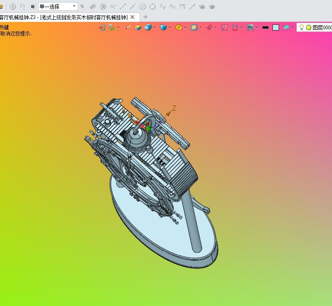Expand the blue cube display mode arrow
Screen dimensions: 332x306
pos(154,28)
